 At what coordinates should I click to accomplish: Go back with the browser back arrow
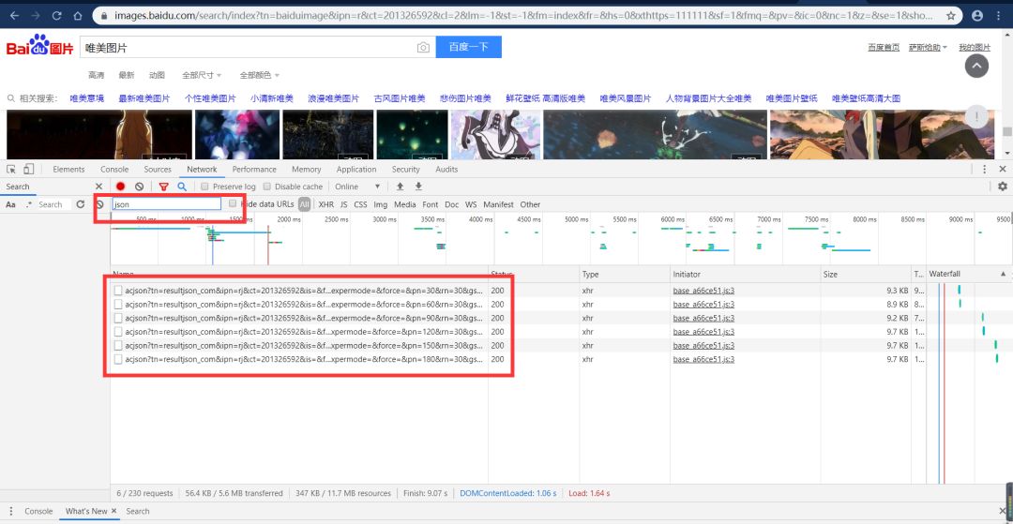15,15
